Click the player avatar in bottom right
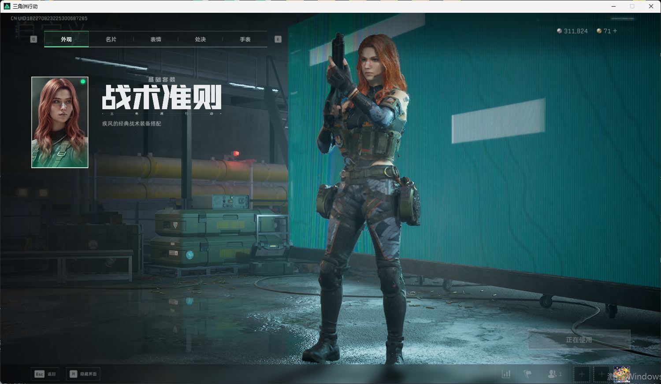The height and width of the screenshot is (384, 661). (621, 374)
